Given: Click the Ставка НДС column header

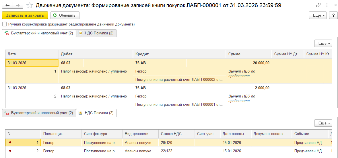Looking at the screenshot, I should [176, 134].
